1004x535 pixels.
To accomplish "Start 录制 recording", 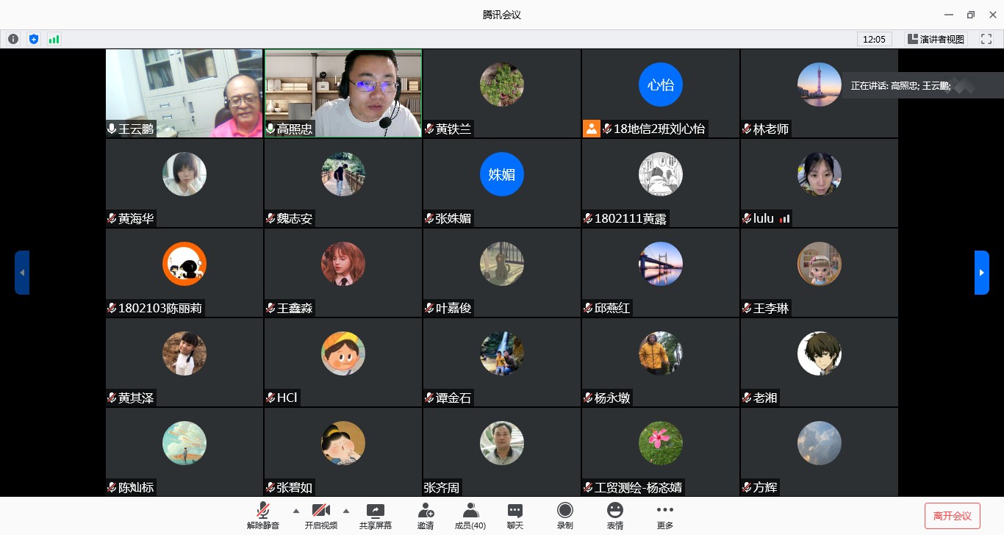I will coord(564,516).
